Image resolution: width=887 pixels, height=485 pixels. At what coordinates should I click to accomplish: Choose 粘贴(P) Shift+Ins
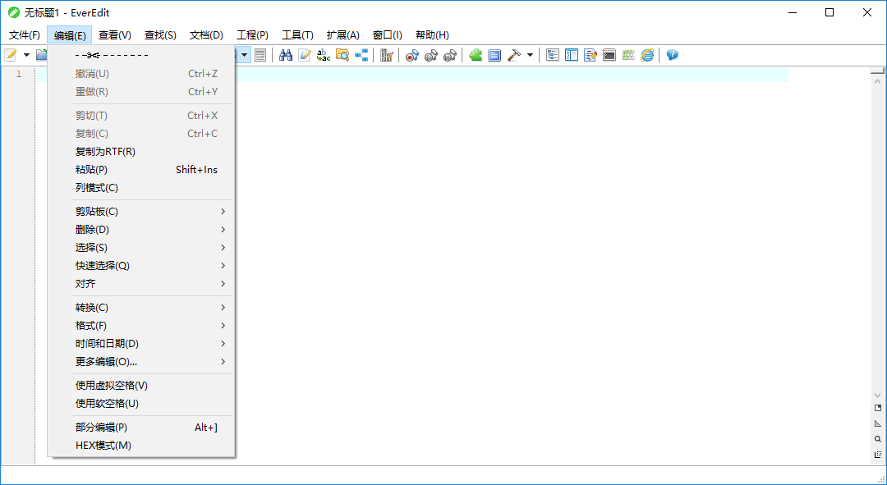coord(141,170)
